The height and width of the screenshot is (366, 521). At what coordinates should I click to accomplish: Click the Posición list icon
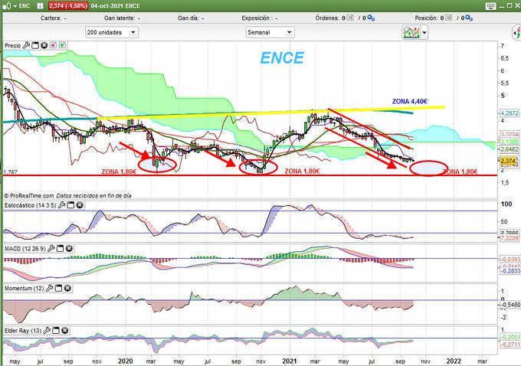(448, 18)
